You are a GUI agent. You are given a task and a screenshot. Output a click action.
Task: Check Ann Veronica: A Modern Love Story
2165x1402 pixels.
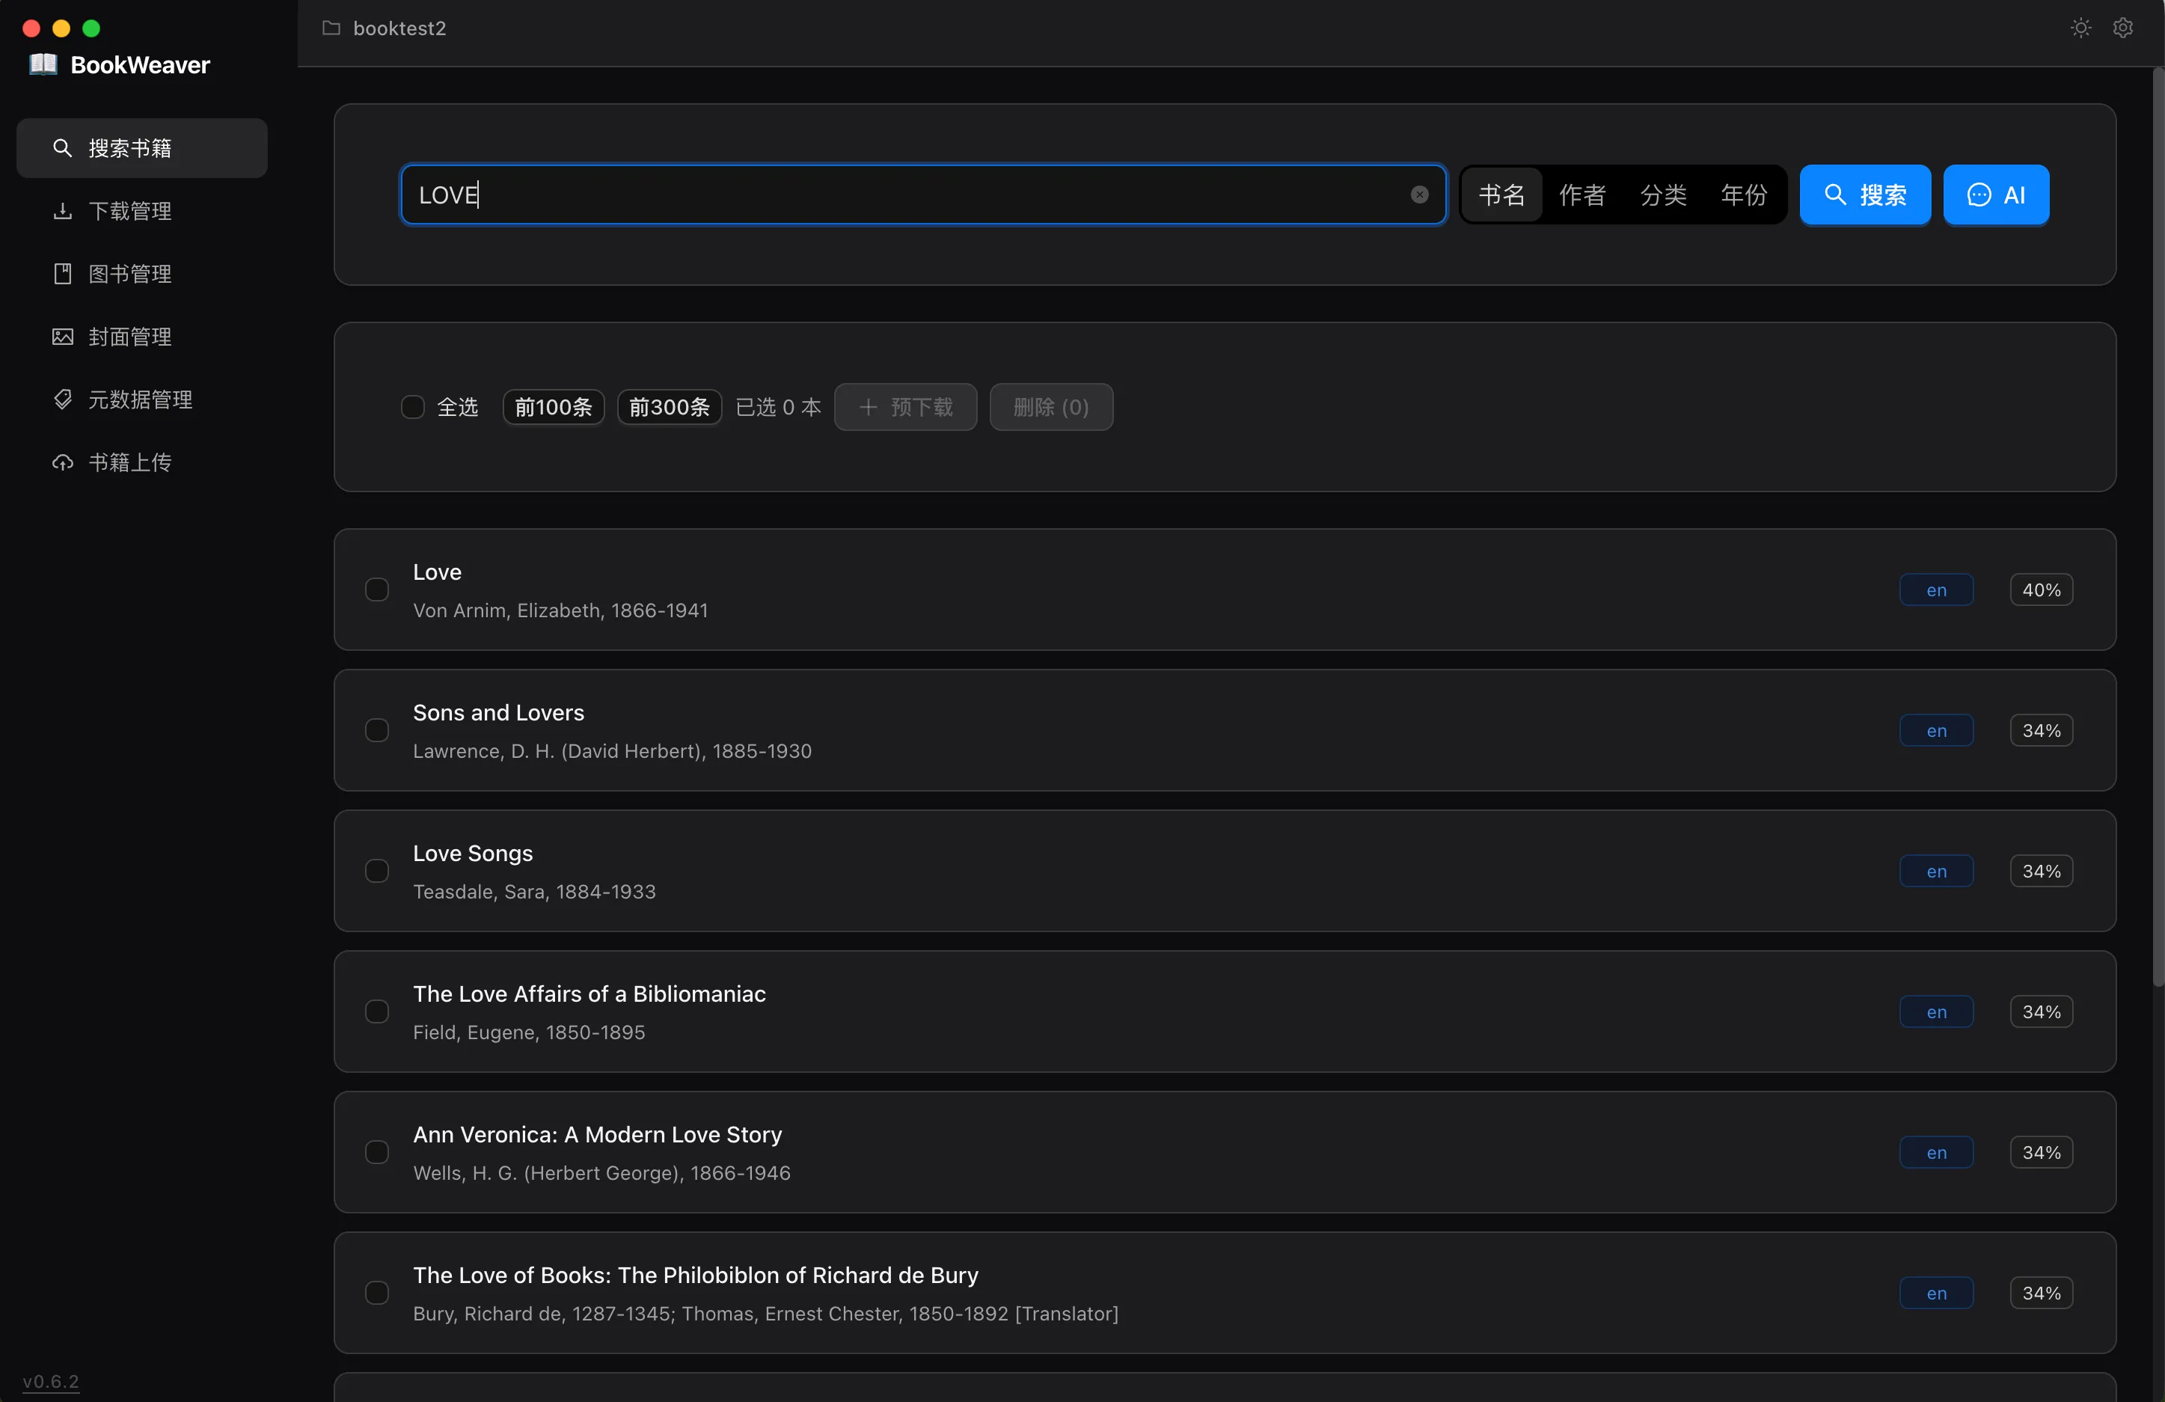click(376, 1152)
